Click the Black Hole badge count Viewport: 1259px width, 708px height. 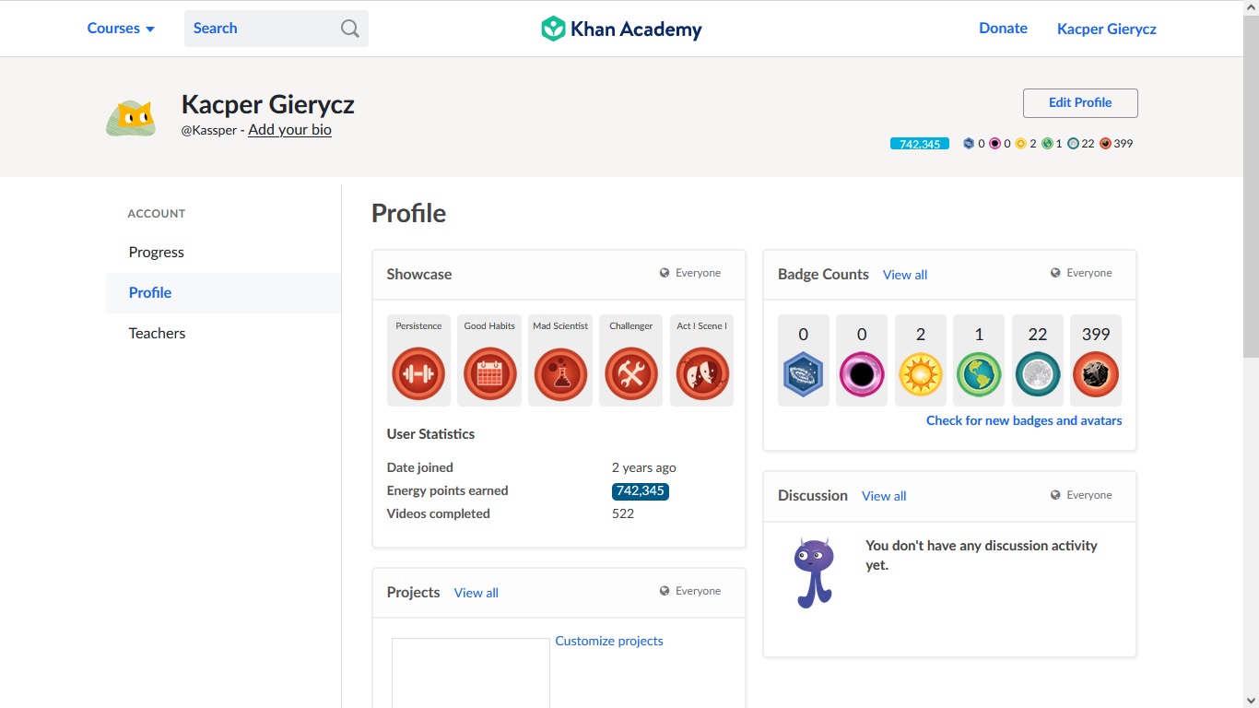pos(862,360)
